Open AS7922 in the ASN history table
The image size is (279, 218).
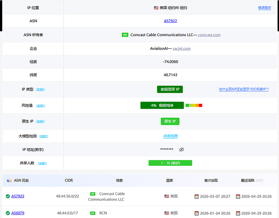click(x=18, y=196)
